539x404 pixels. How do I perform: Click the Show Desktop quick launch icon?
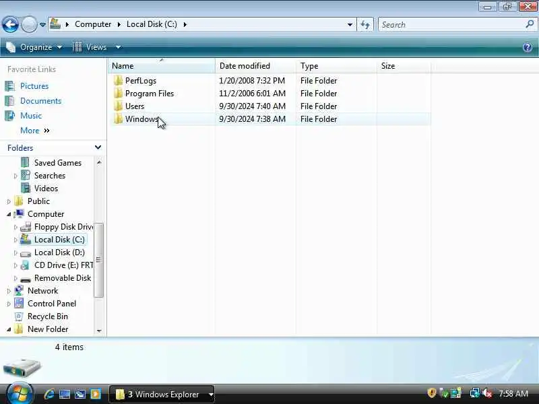[65, 395]
